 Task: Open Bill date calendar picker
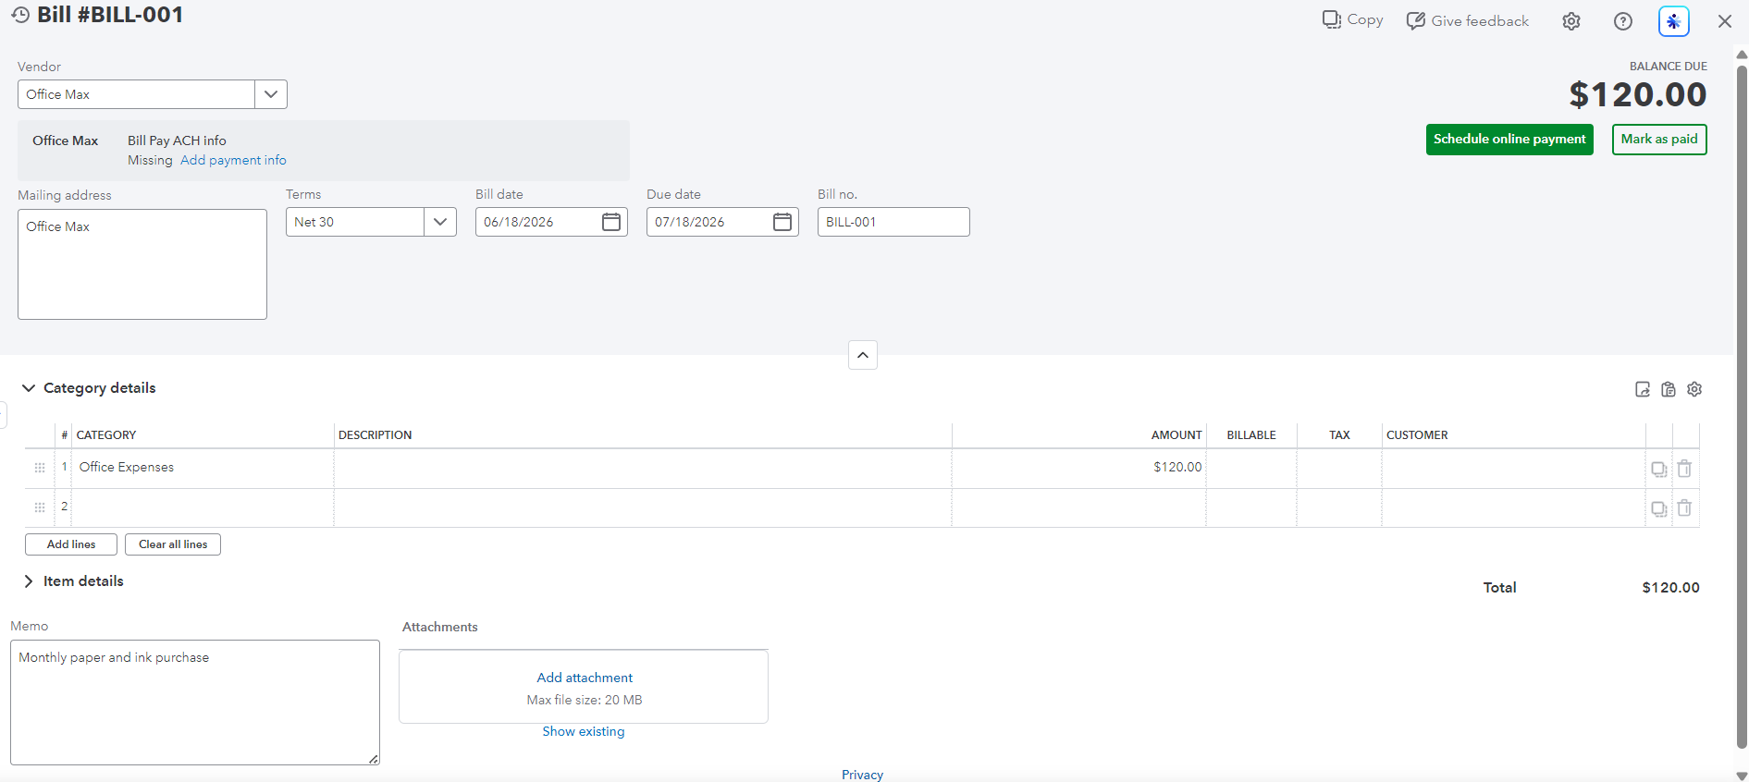click(x=611, y=222)
